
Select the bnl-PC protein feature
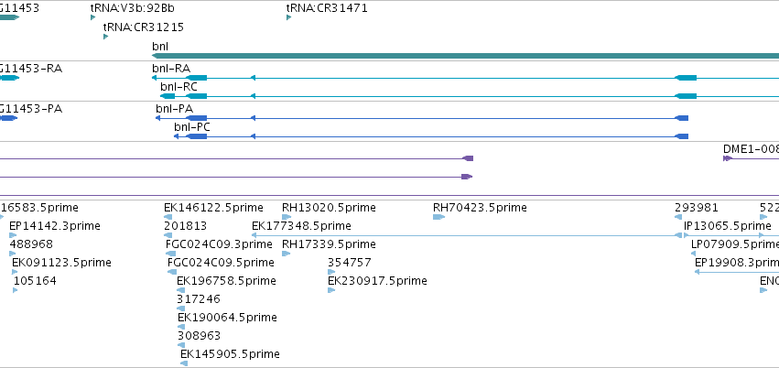[431, 136]
